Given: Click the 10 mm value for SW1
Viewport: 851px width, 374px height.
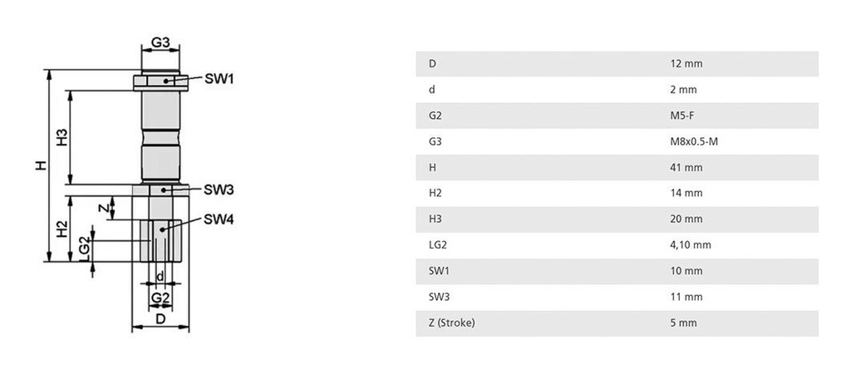Looking at the screenshot, I should (x=686, y=271).
